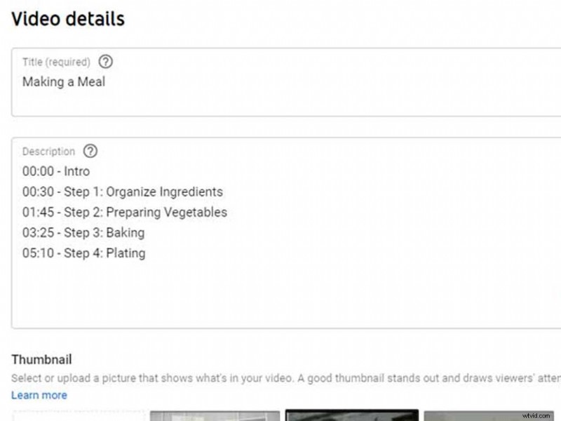Click the 05:10 Step 4: Plating line
The width and height of the screenshot is (561, 421).
coord(84,253)
